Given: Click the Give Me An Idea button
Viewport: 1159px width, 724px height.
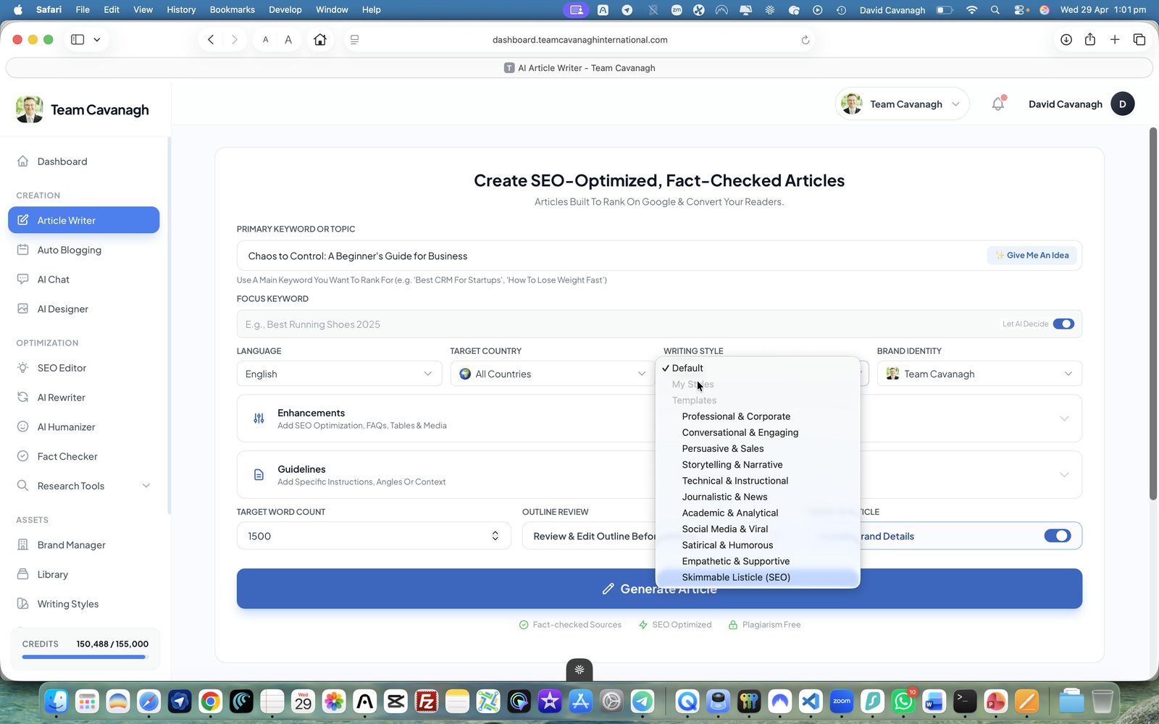Looking at the screenshot, I should pyautogui.click(x=1032, y=256).
